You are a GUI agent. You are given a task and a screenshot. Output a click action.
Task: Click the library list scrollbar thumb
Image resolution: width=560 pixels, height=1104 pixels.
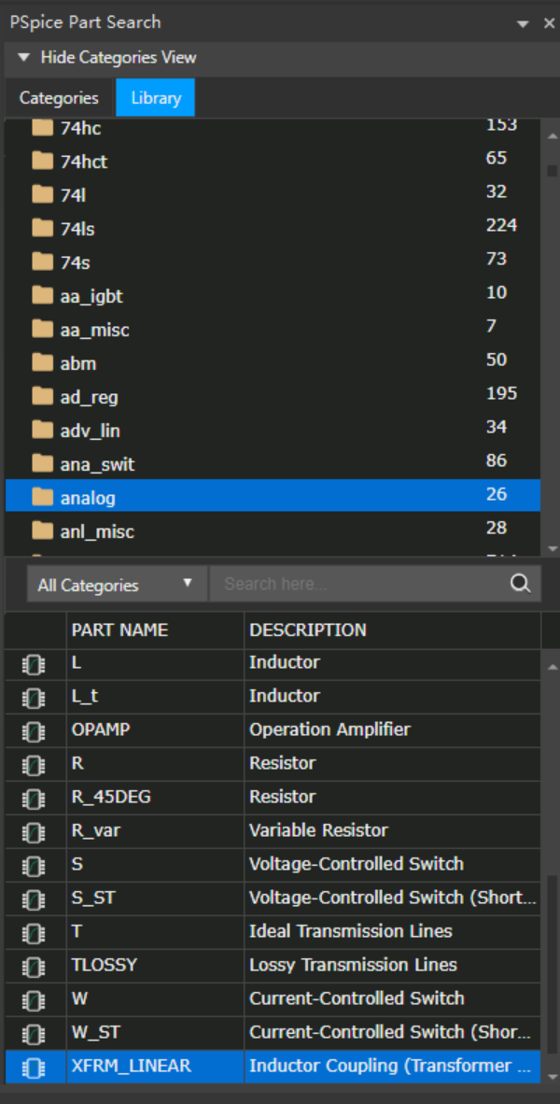[552, 170]
